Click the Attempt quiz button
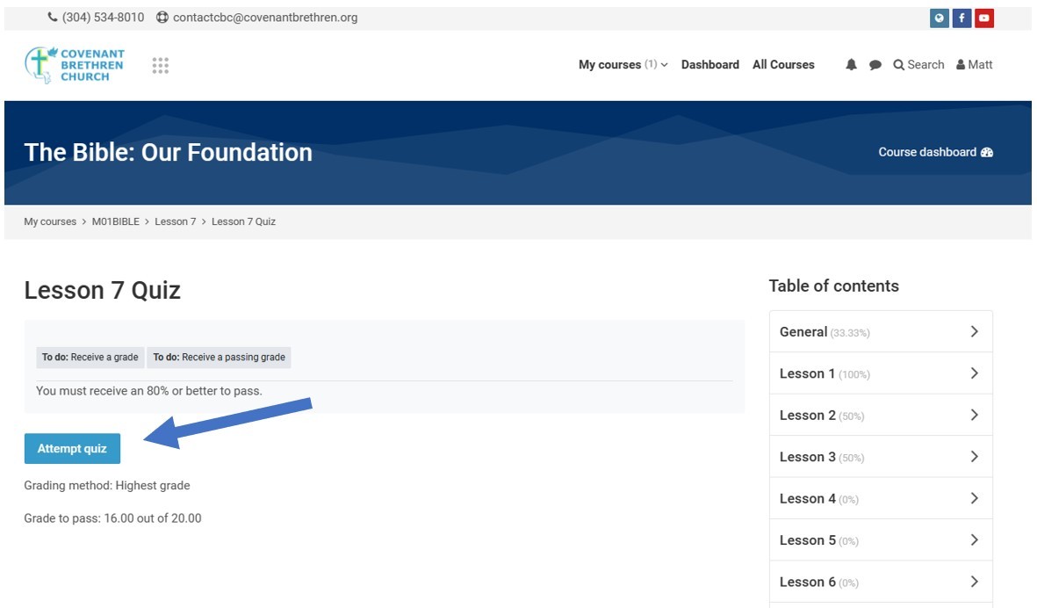1037x608 pixels. click(x=72, y=449)
